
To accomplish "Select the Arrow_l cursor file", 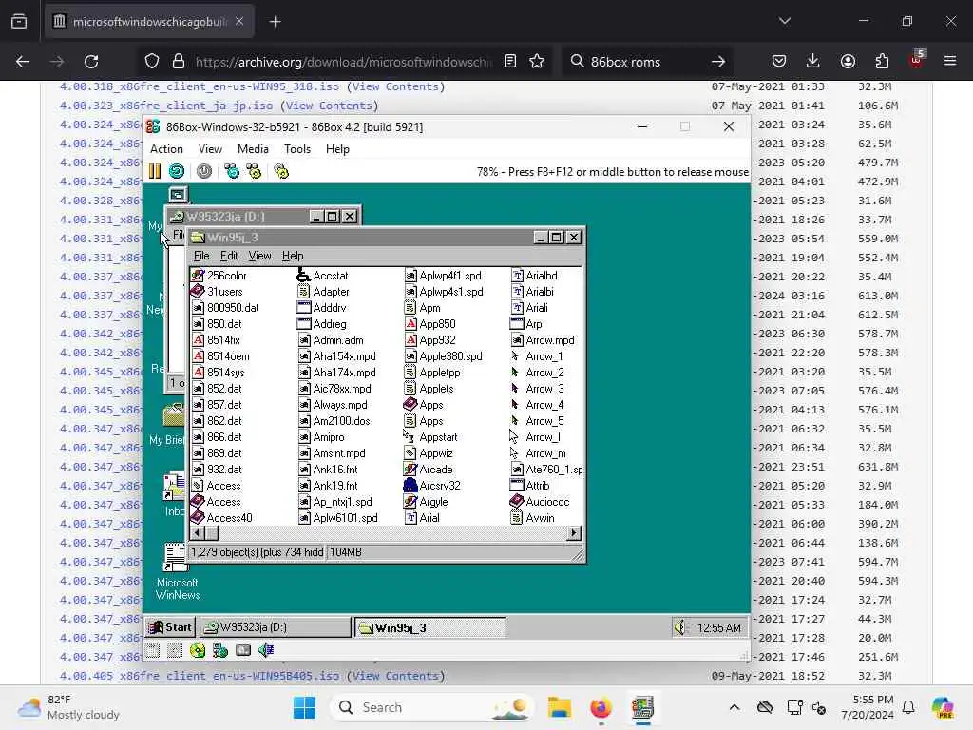I will (535, 437).
